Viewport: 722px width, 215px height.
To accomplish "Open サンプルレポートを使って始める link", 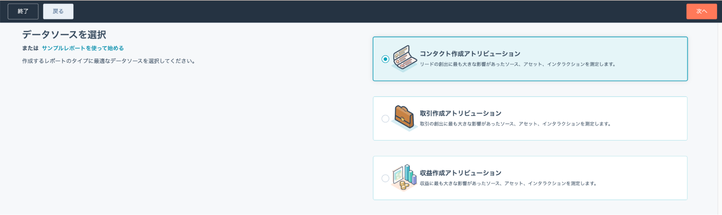I will tap(83, 48).
